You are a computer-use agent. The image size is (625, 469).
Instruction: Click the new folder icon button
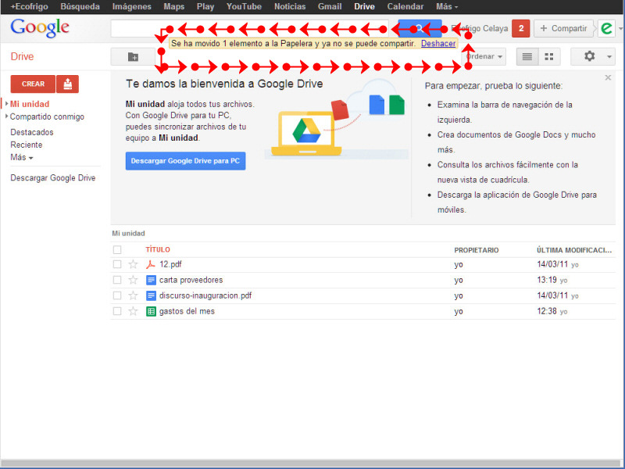(133, 57)
